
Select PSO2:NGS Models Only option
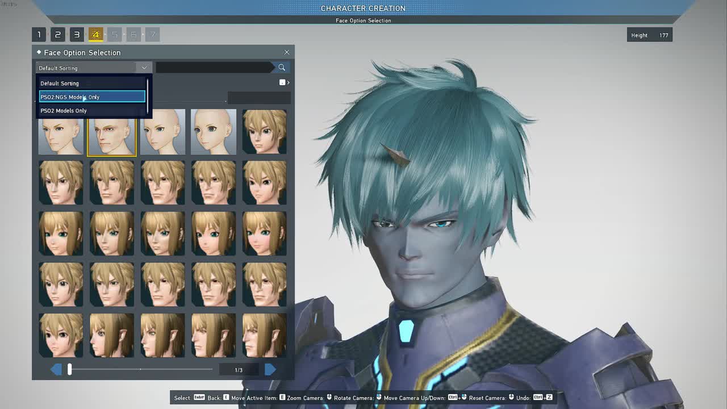point(92,97)
